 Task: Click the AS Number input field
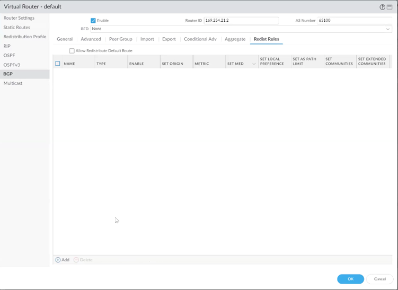354,21
